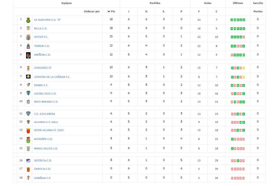This screenshot has width=279, height=186.
Task: Click the Cervera de la Cañada crest icon
Action: pos(28,76)
